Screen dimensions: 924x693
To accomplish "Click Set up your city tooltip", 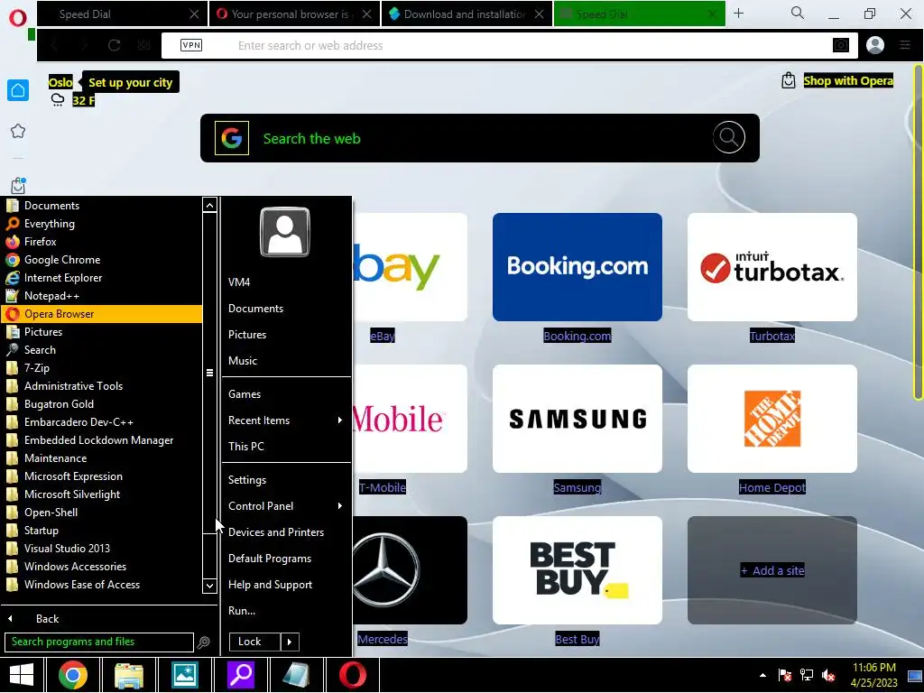I will [x=130, y=82].
